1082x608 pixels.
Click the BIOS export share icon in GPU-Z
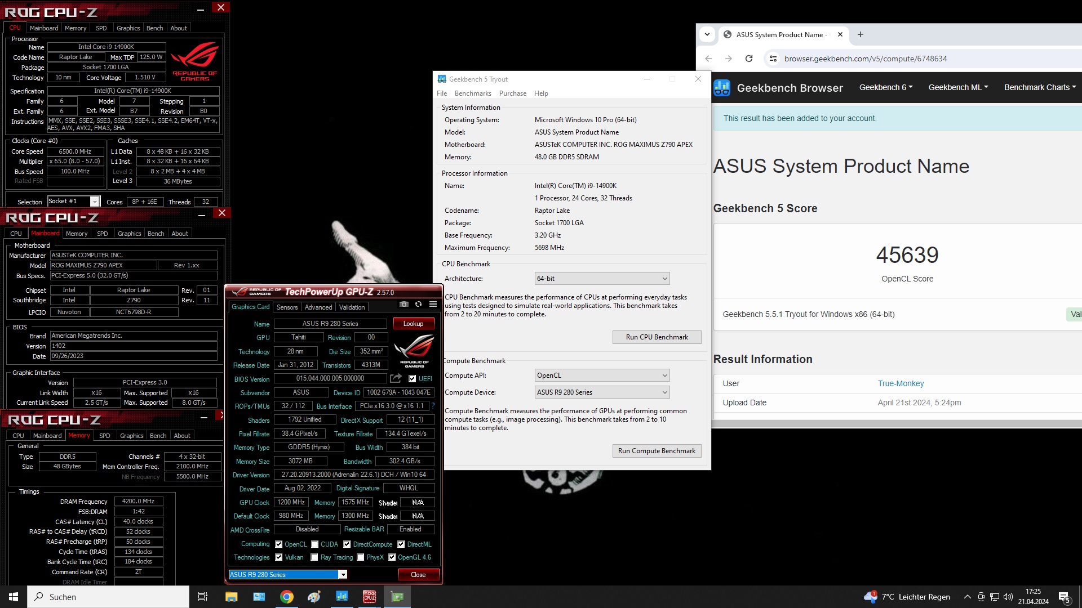396,378
